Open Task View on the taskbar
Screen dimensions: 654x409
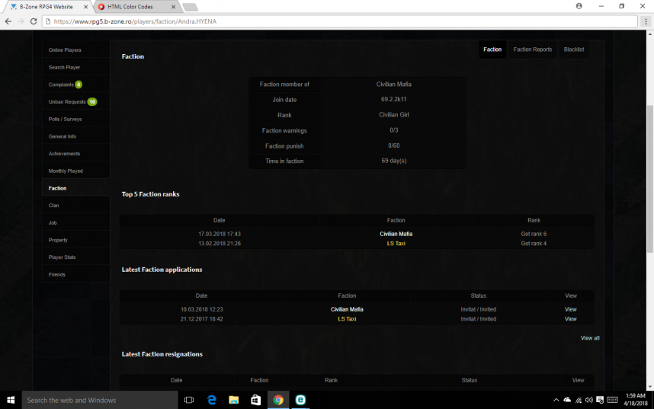(x=189, y=400)
